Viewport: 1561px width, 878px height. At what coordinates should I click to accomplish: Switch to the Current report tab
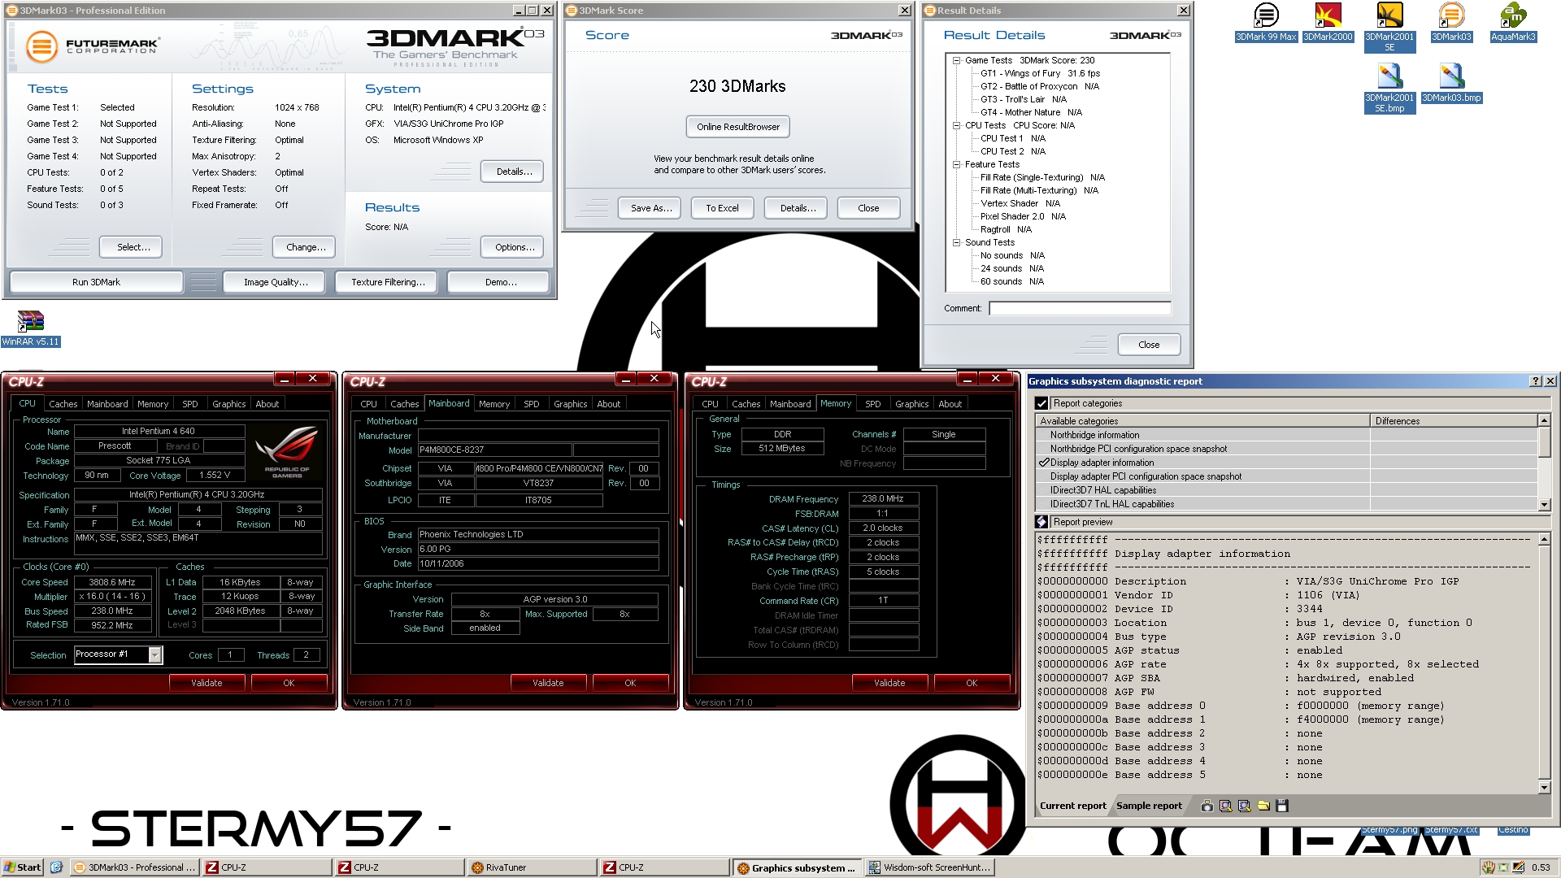coord(1073,806)
